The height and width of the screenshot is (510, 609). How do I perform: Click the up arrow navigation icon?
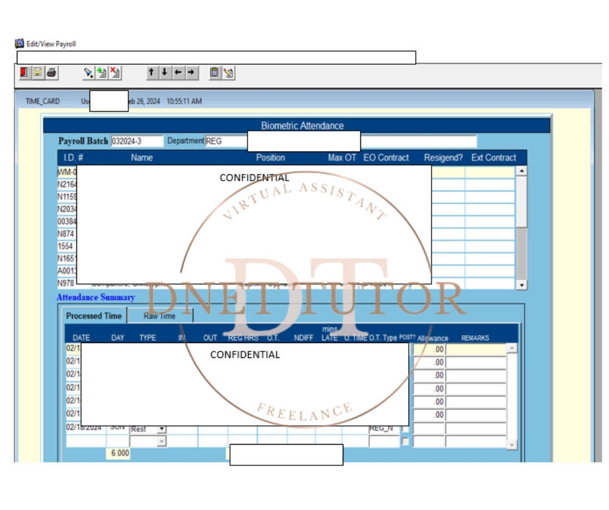click(x=152, y=72)
